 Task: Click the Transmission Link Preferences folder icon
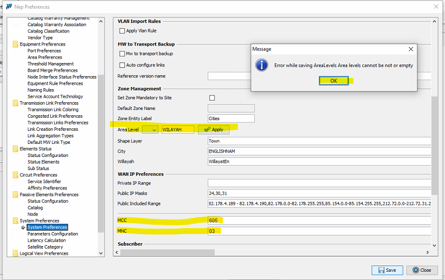click(x=15, y=103)
